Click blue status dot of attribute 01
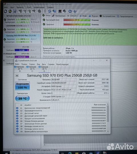 [17, 108]
